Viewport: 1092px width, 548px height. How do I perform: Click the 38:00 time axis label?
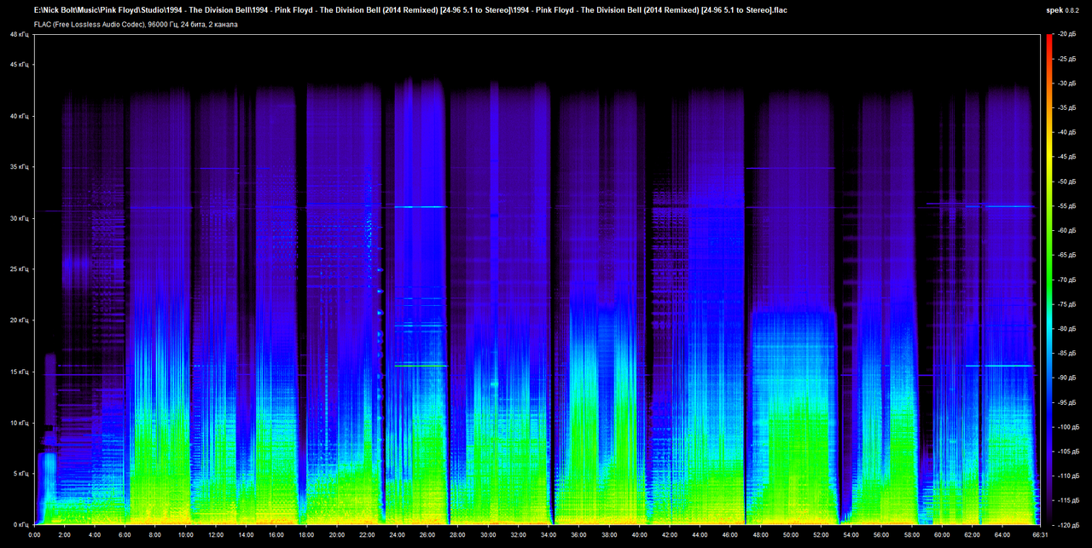(608, 535)
